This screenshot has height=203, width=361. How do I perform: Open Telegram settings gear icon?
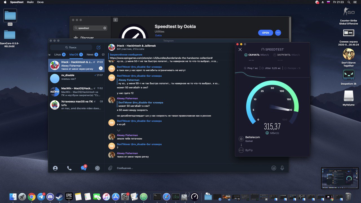[x=97, y=168]
